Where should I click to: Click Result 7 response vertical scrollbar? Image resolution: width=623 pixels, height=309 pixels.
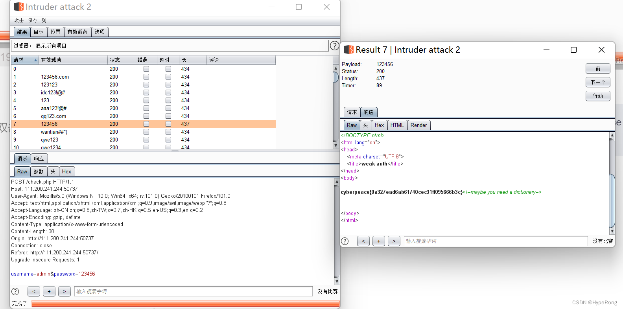[612, 183]
